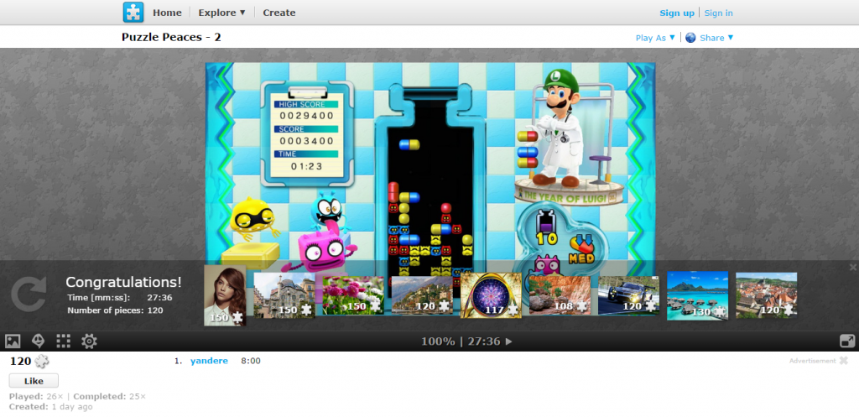Click the puzzle piece icon next to 120
The width and height of the screenshot is (859, 417).
[42, 361]
